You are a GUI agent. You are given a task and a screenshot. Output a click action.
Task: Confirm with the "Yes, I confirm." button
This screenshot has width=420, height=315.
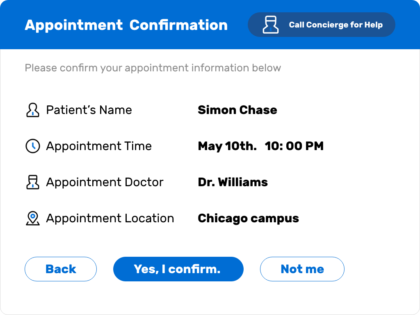tap(178, 269)
